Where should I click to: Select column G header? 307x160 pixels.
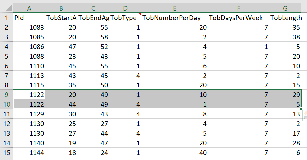[x=288, y=8]
